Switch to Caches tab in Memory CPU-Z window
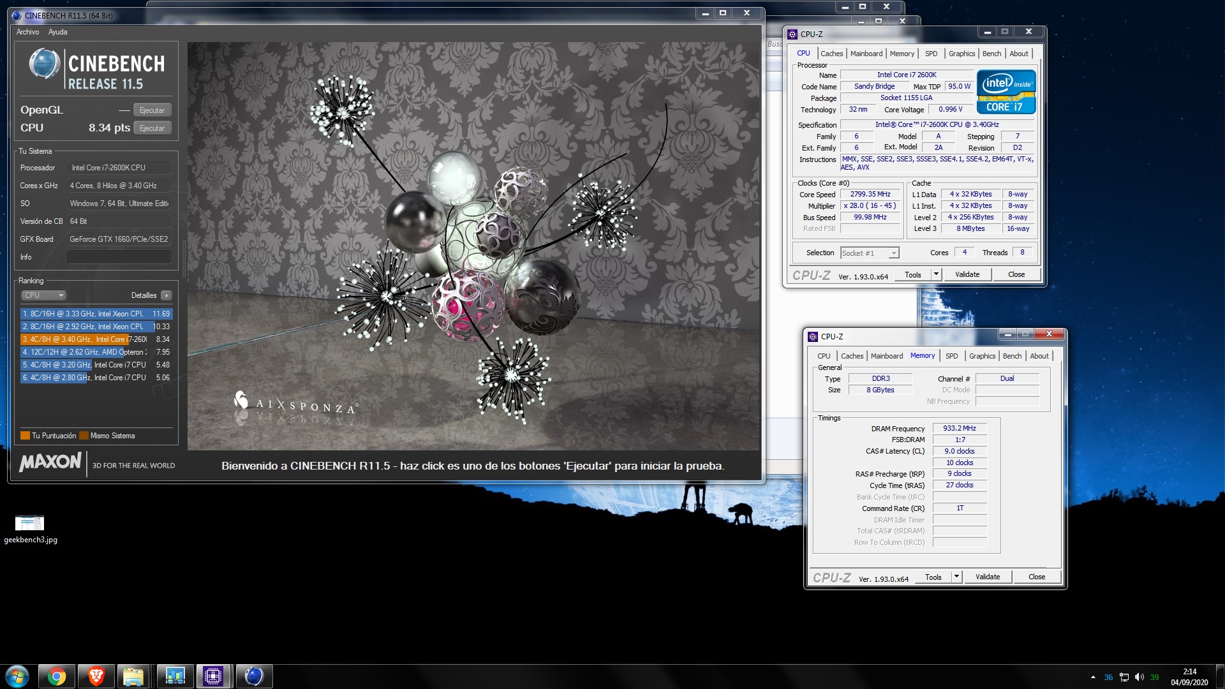The image size is (1225, 689). 852,356
